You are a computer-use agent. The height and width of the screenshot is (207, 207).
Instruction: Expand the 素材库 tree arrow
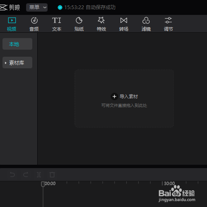(5, 63)
